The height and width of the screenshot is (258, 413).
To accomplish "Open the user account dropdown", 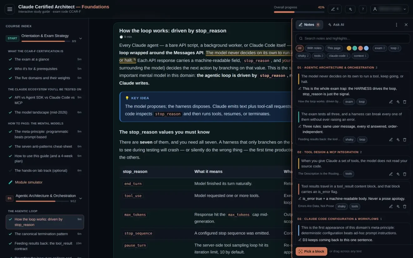I will coord(389,9).
